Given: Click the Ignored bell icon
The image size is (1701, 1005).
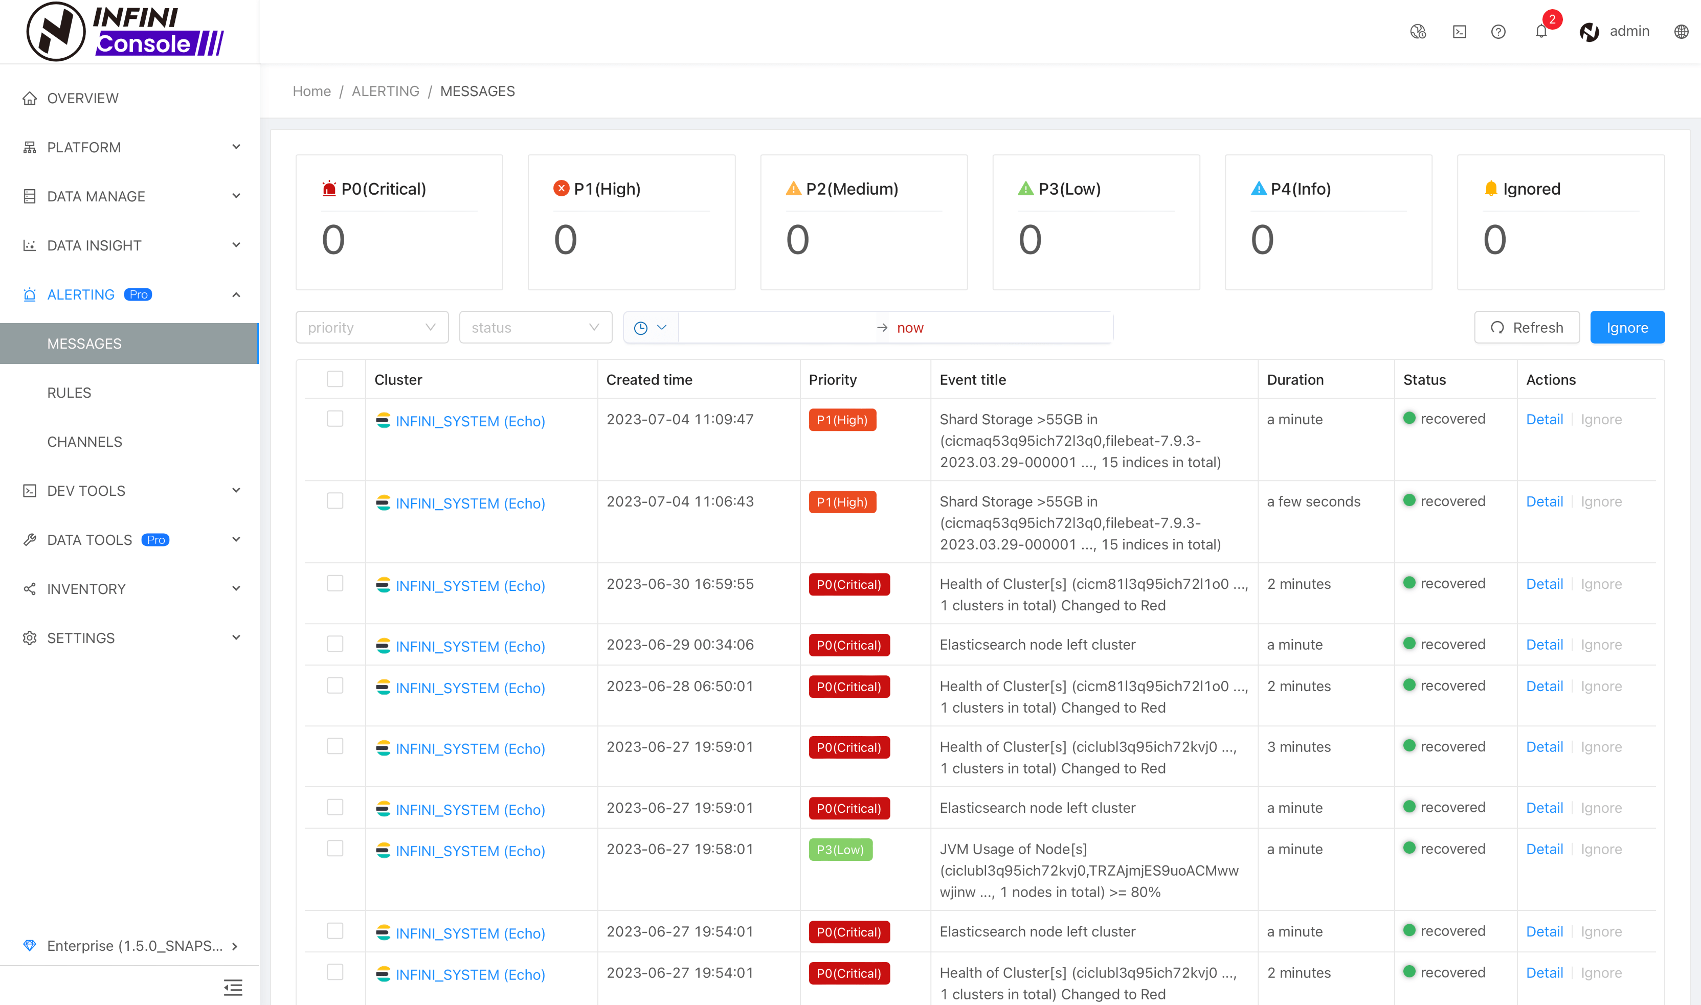Looking at the screenshot, I should click(x=1490, y=188).
